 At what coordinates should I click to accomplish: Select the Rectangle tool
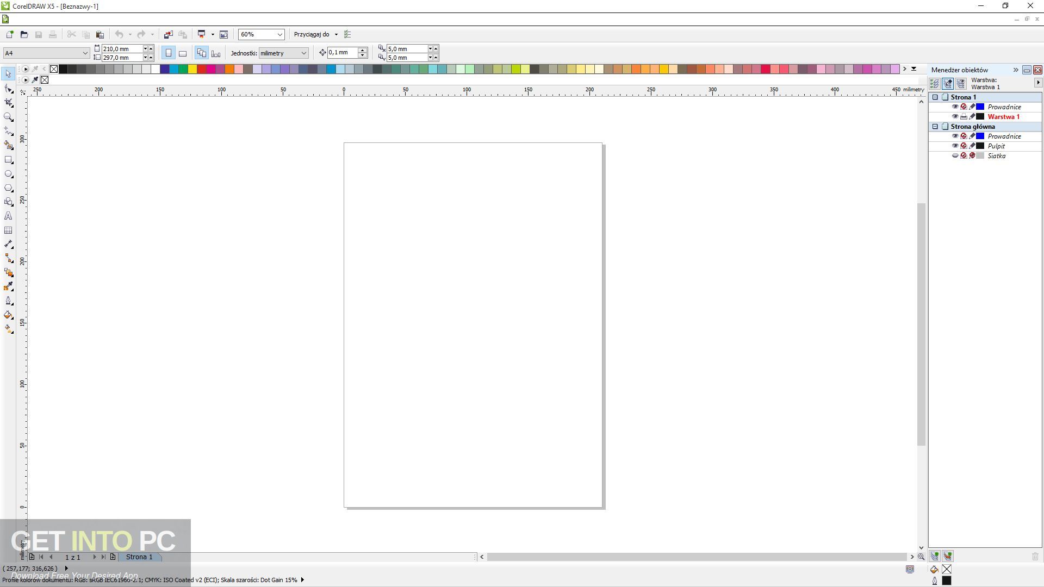(x=8, y=160)
